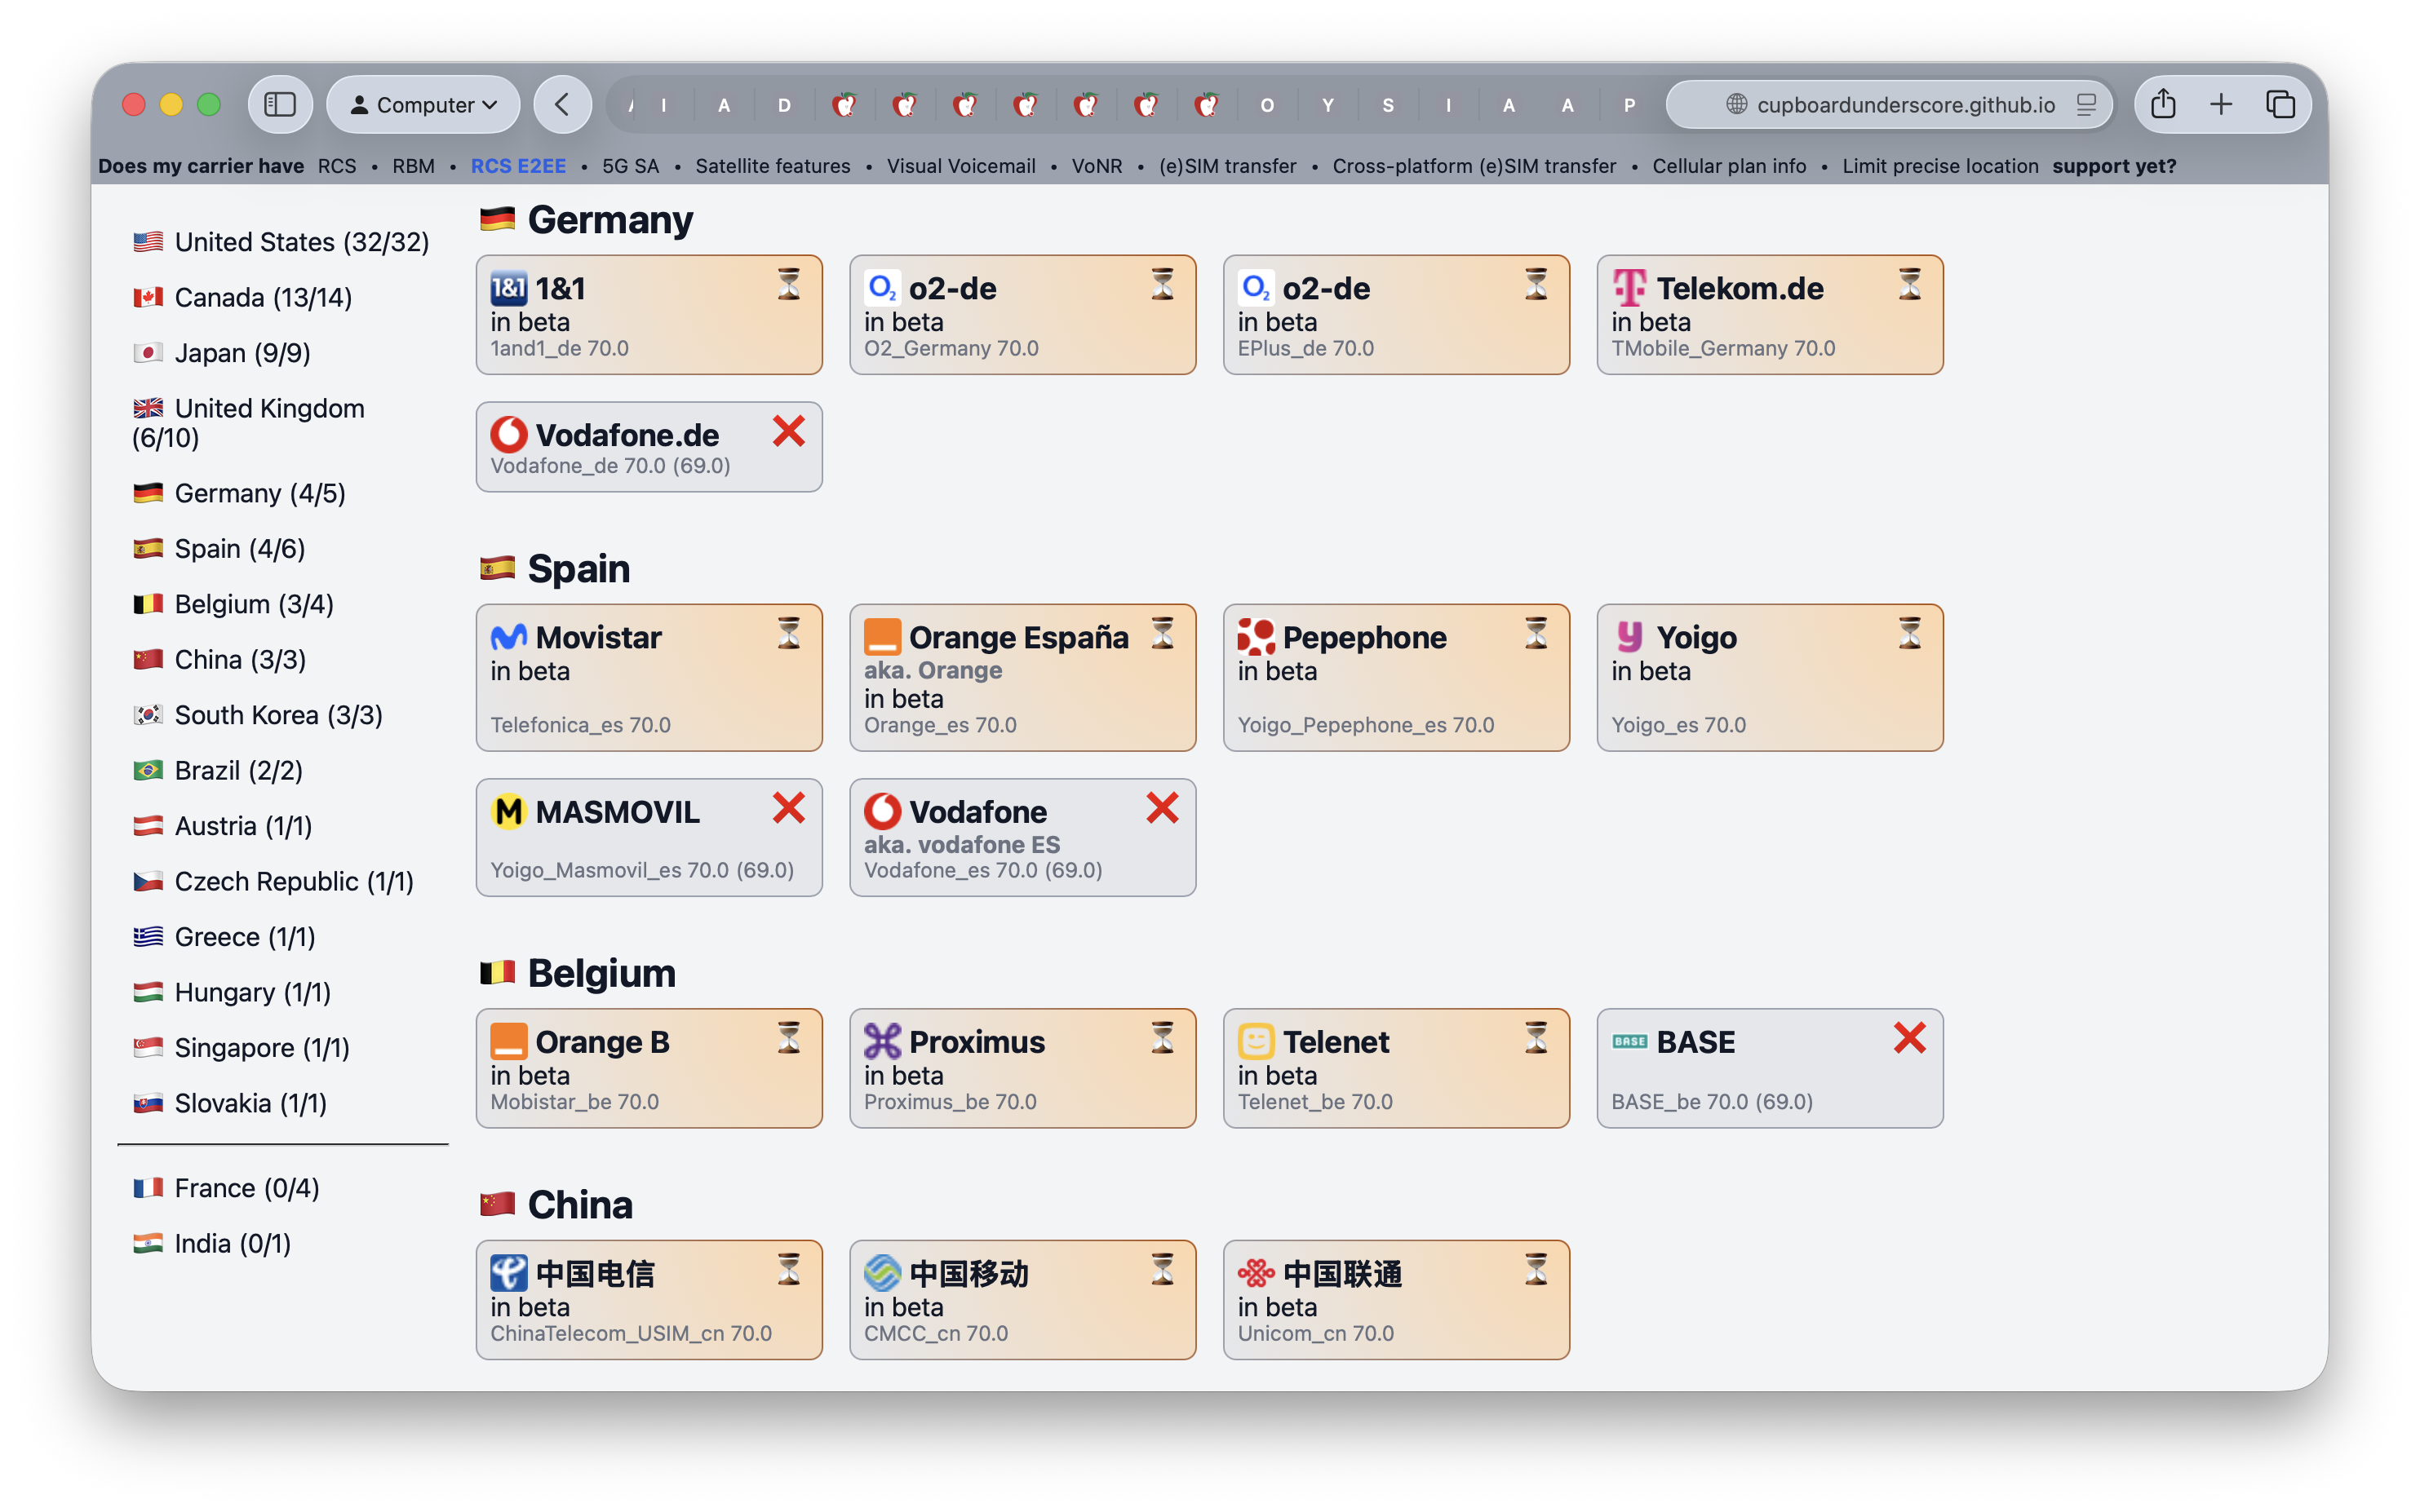Select the RBM feature link
Screen dimensions: 2420x1512
[x=413, y=166]
